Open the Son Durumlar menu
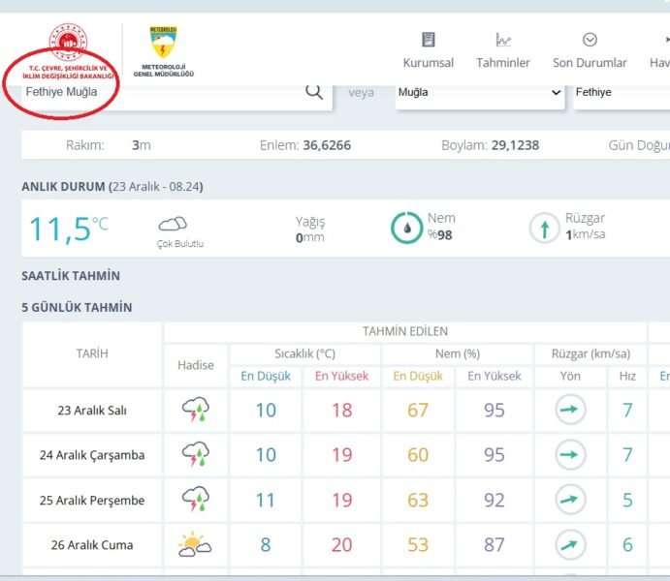Viewport: 670px width, 581px height. 590,63
